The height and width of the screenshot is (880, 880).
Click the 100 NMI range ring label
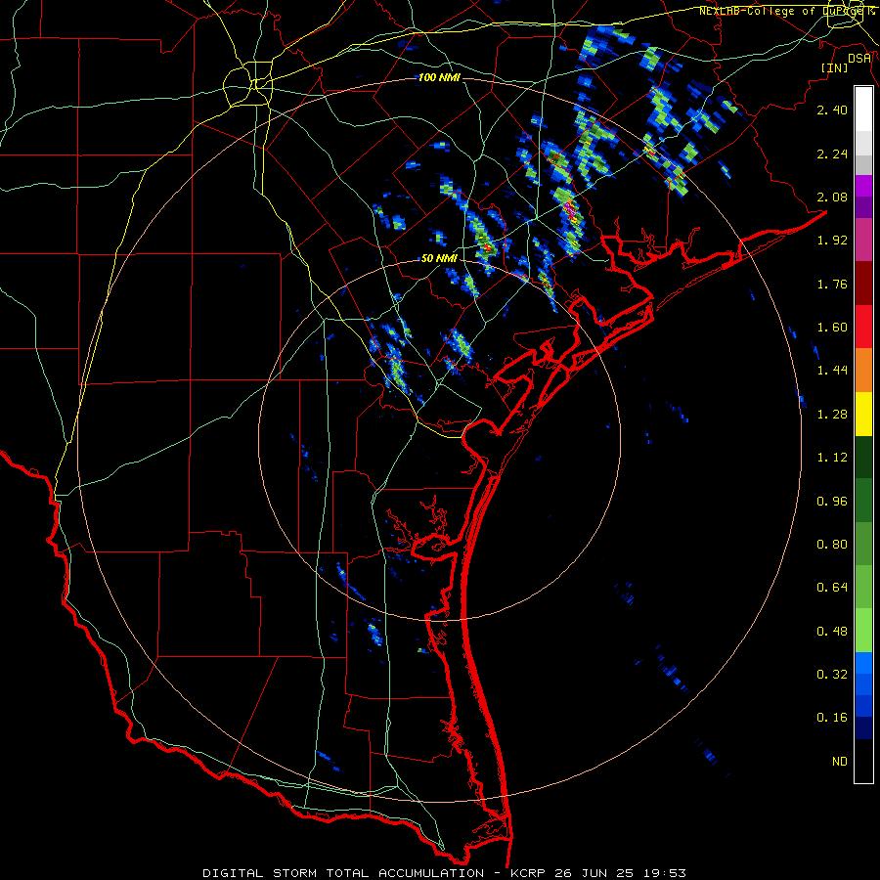pyautogui.click(x=439, y=77)
